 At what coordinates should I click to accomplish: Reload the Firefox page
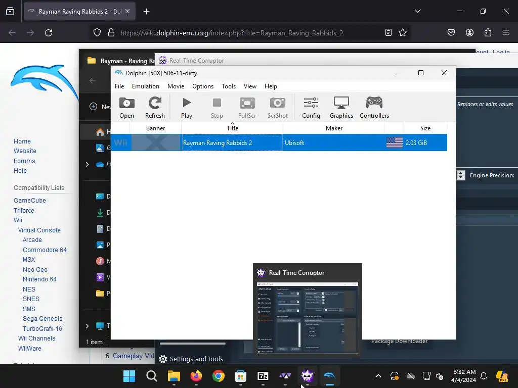pyautogui.click(x=49, y=33)
